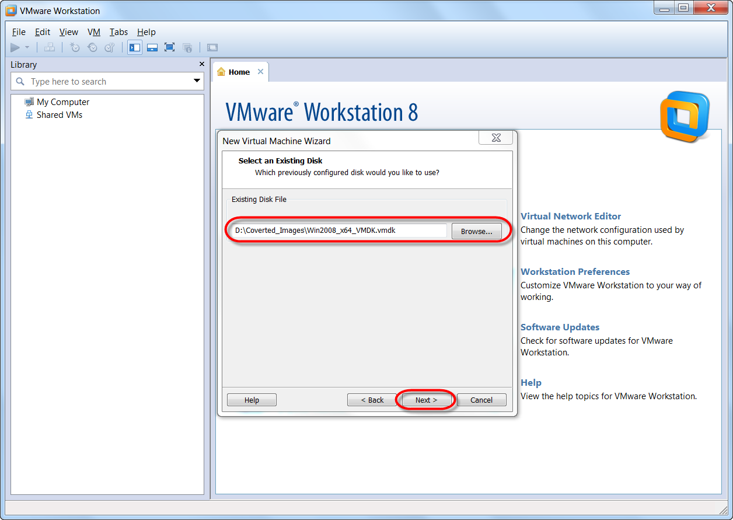Click the Send Ctrl+Alt+Del toolbar icon
Screen dimensions: 733x520
(50, 47)
